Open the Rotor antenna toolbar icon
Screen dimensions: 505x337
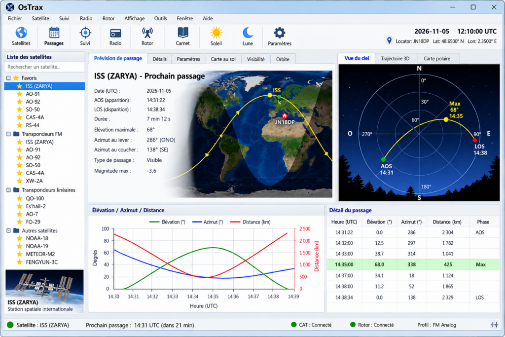tap(147, 33)
